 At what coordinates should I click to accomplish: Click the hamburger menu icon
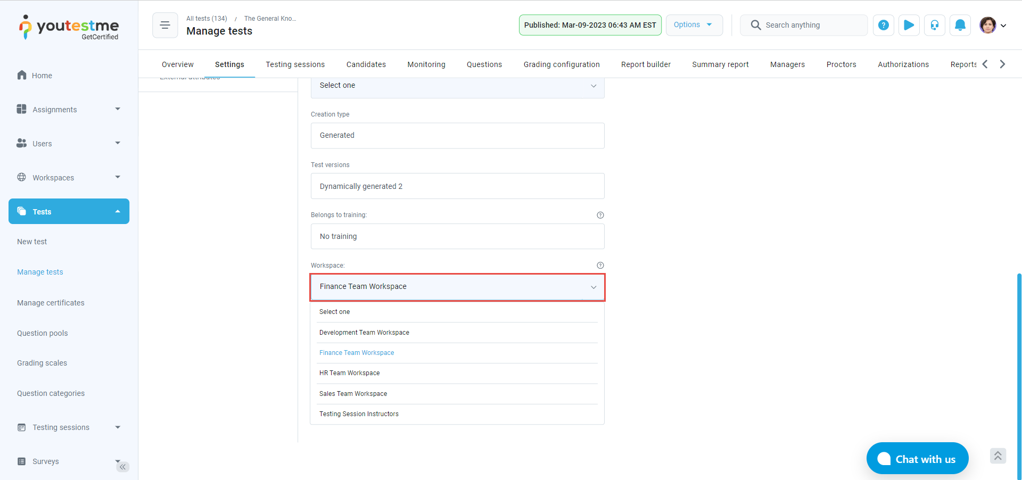click(x=165, y=25)
